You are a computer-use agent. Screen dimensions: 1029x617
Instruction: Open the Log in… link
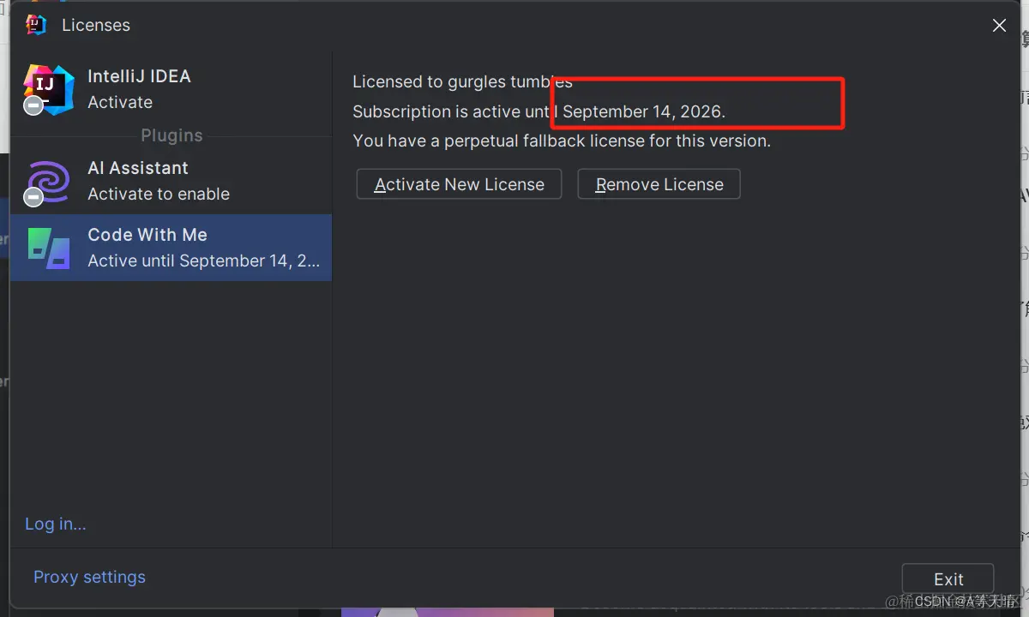click(55, 524)
